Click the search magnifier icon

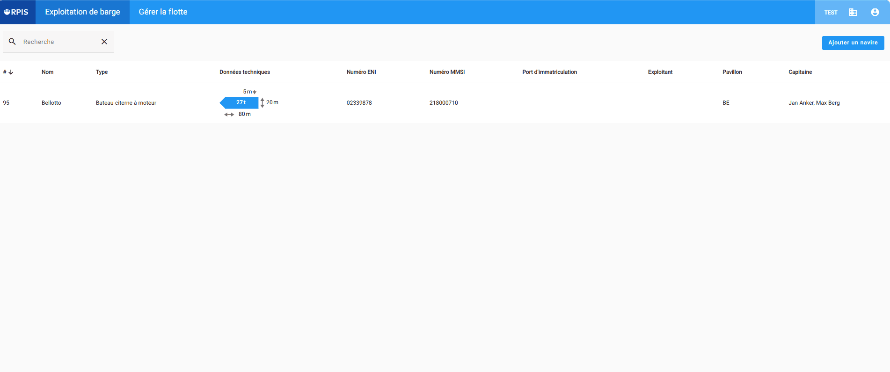click(13, 42)
